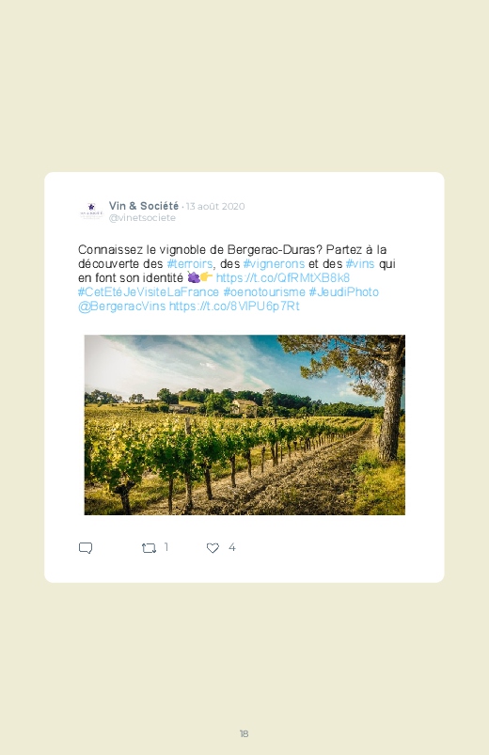Open the @BergeracVins mention

[122, 307]
